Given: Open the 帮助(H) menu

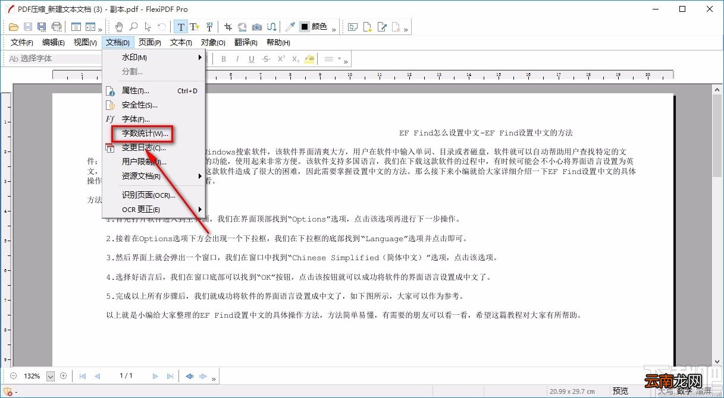Looking at the screenshot, I should pyautogui.click(x=278, y=43).
